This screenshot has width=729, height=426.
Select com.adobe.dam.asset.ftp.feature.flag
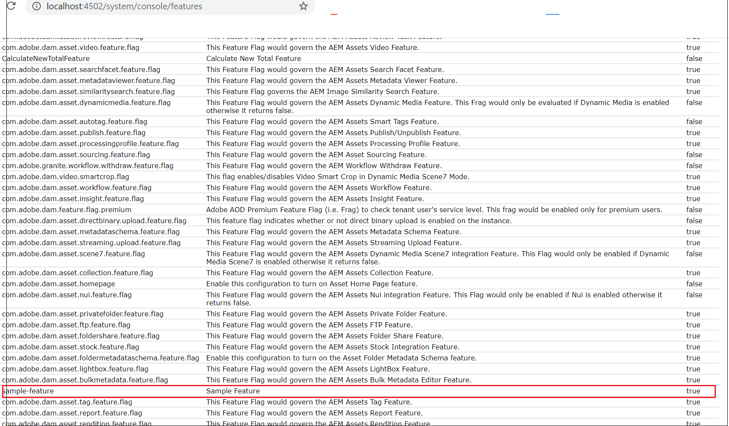point(66,325)
